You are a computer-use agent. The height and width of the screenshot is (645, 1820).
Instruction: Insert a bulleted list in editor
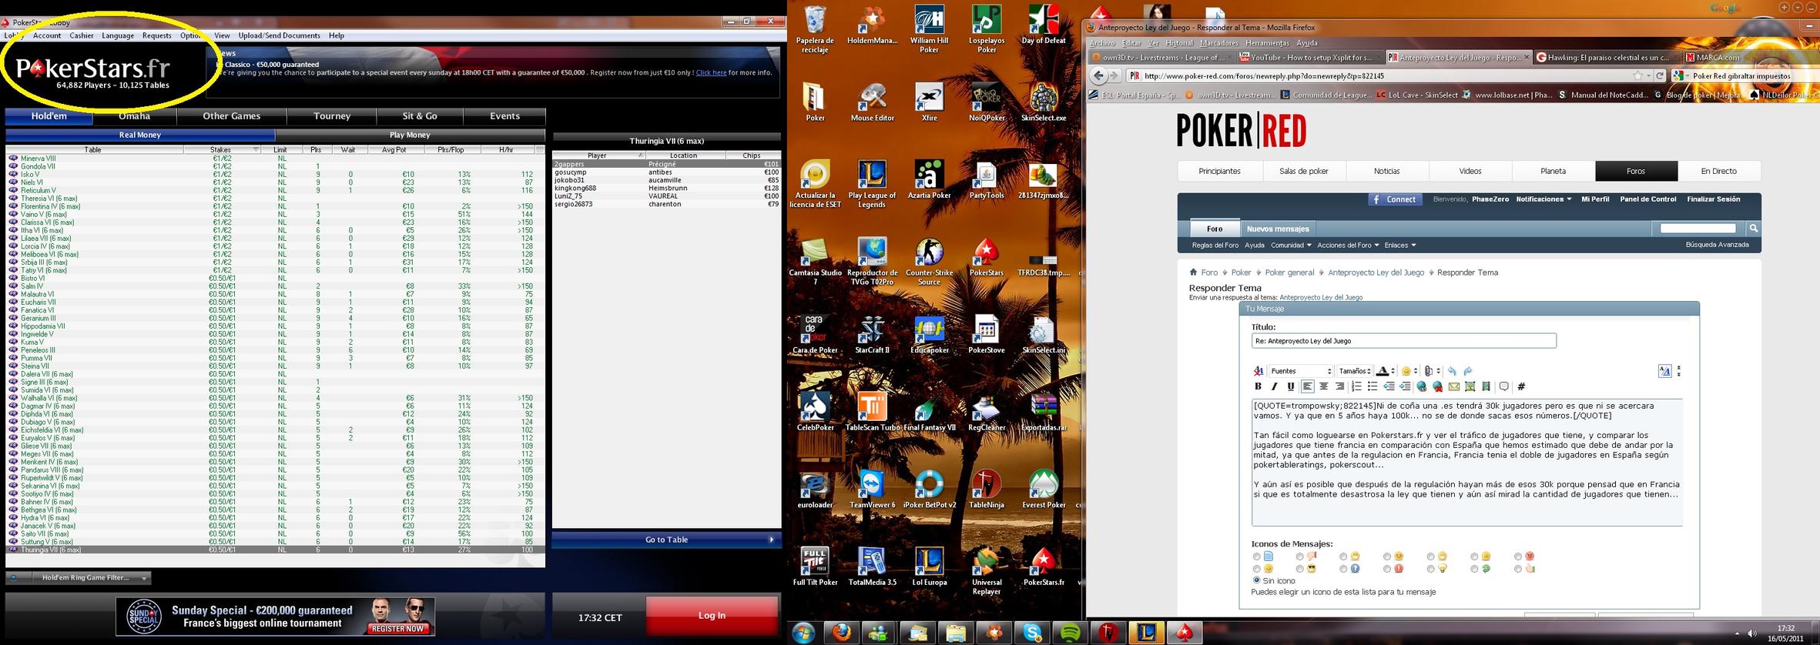[1373, 386]
